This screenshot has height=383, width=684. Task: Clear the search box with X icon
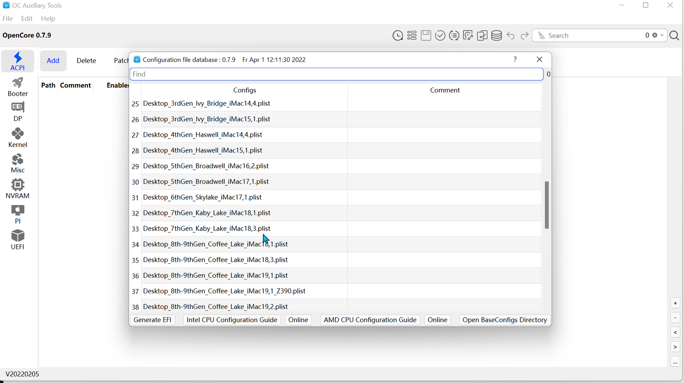(655, 36)
